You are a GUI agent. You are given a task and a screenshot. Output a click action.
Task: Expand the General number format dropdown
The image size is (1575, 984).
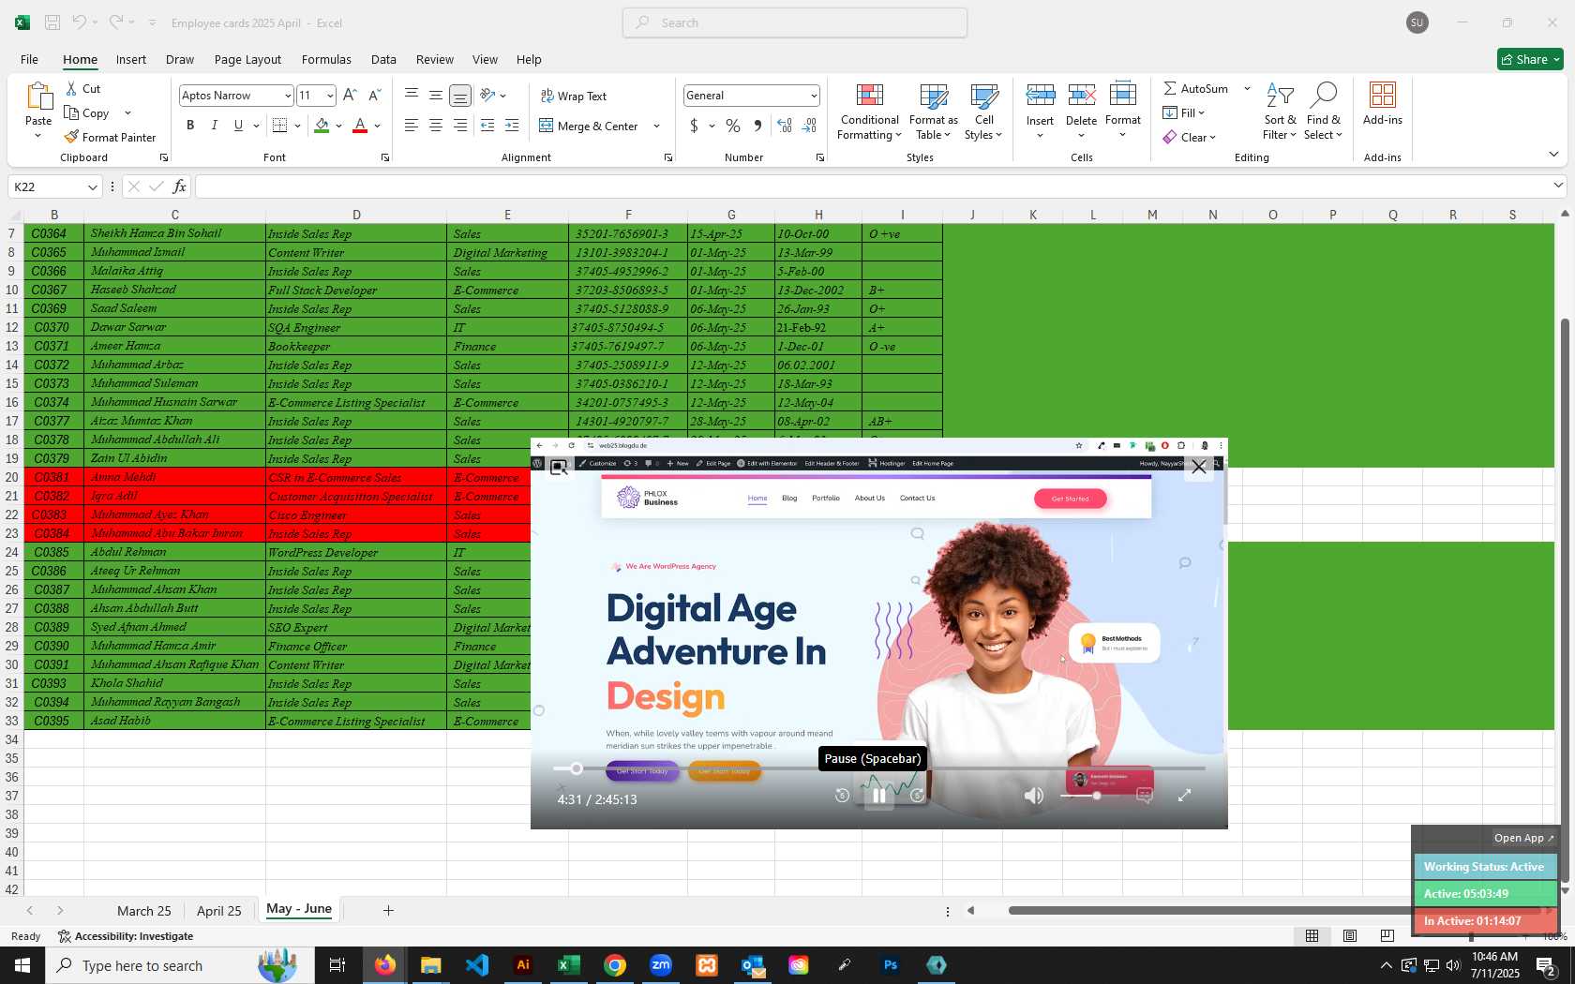point(813,96)
